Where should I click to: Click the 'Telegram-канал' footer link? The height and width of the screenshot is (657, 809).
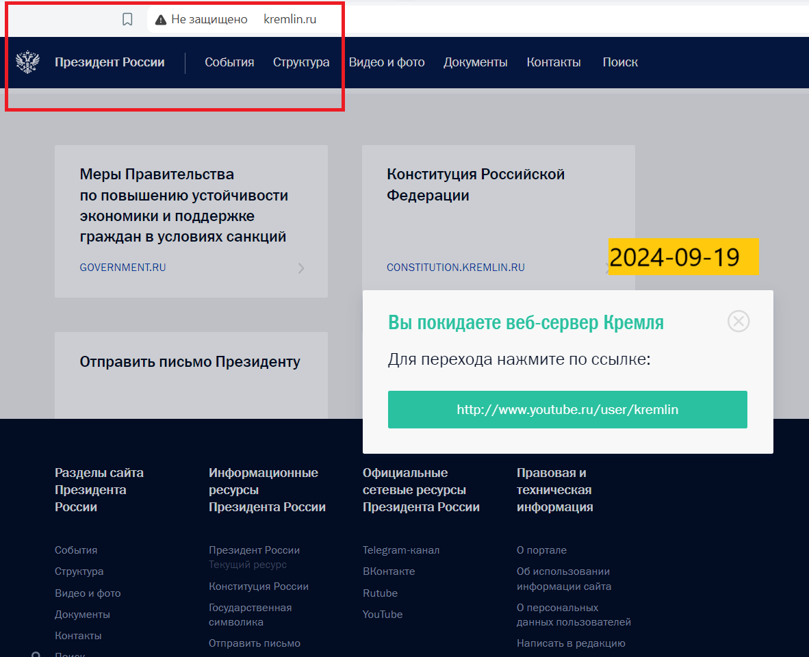[401, 550]
